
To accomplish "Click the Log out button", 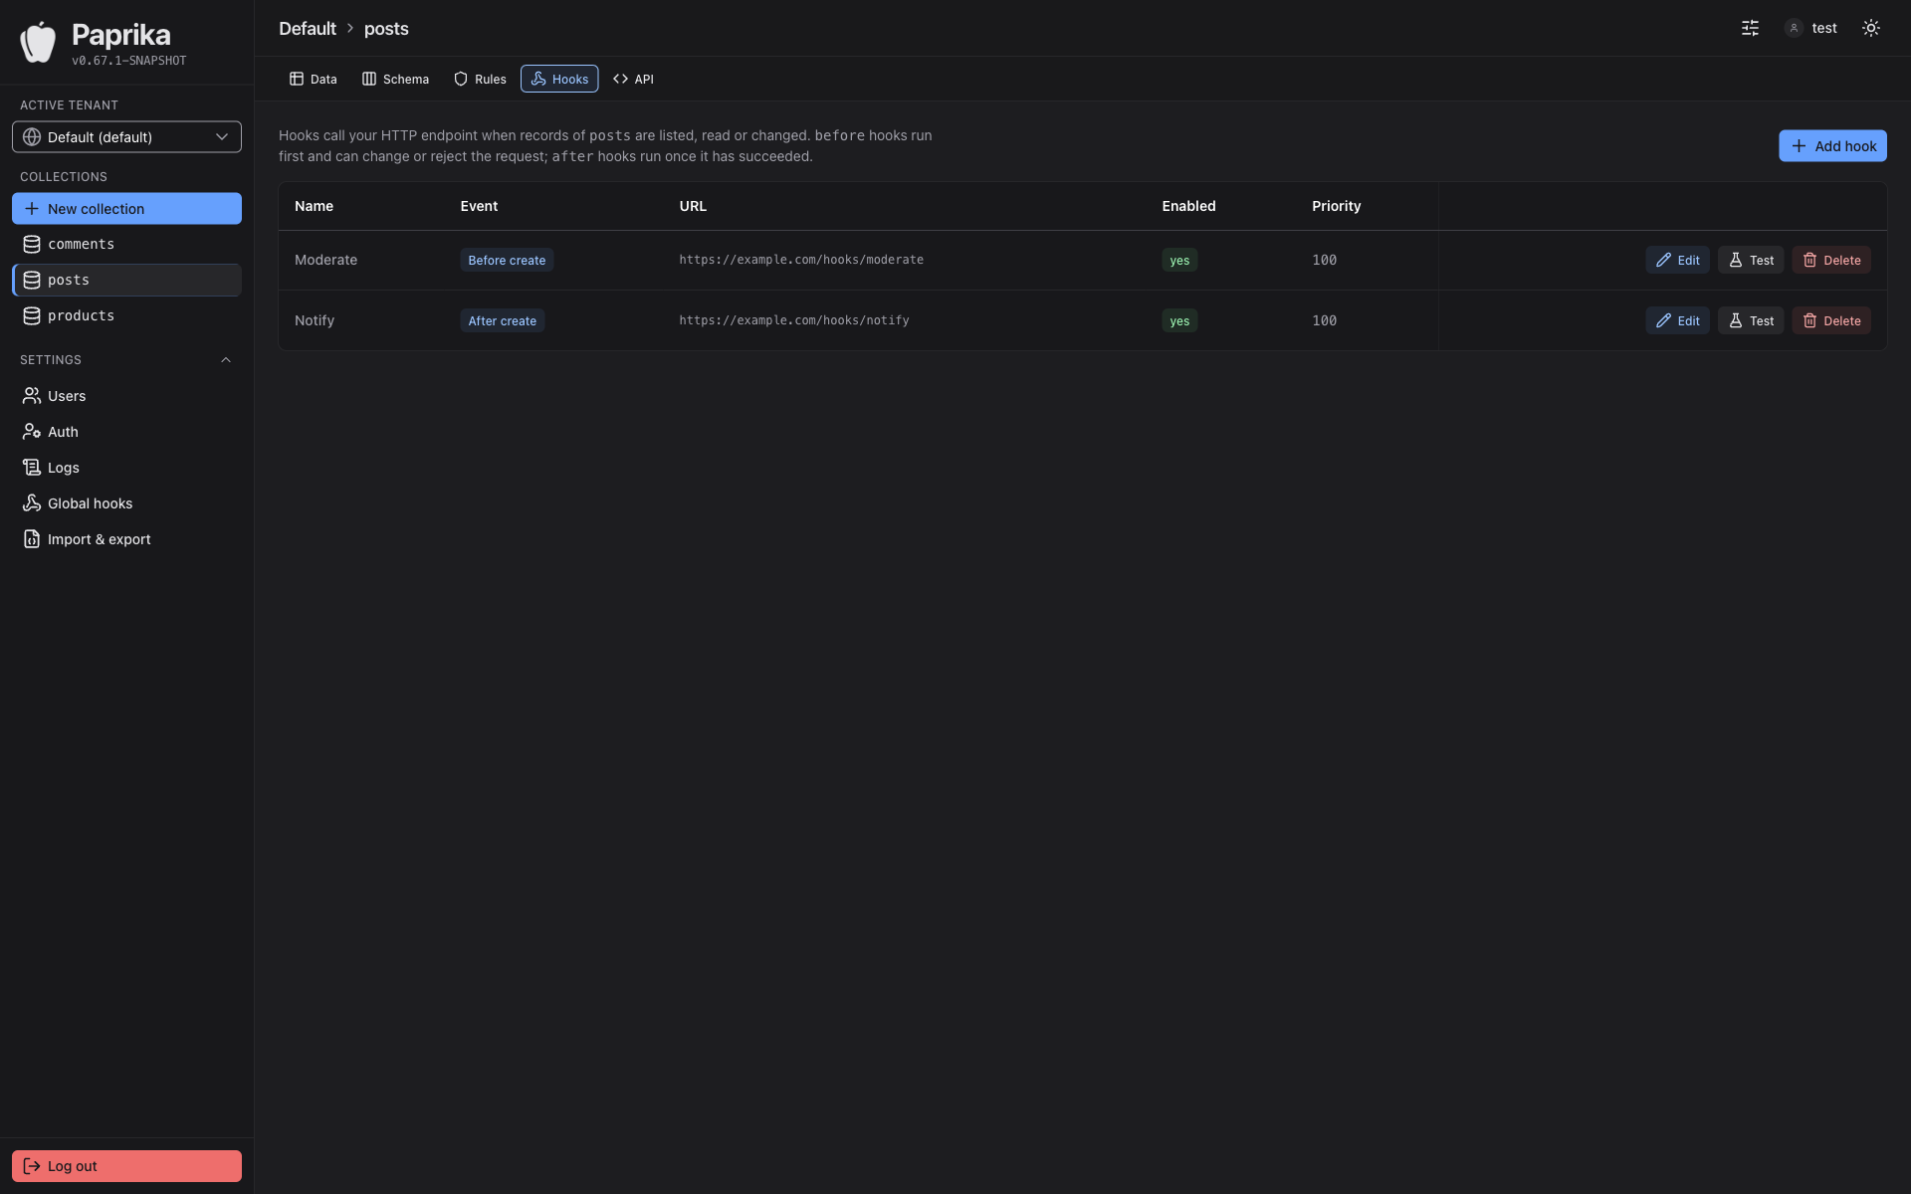I will [x=126, y=1166].
